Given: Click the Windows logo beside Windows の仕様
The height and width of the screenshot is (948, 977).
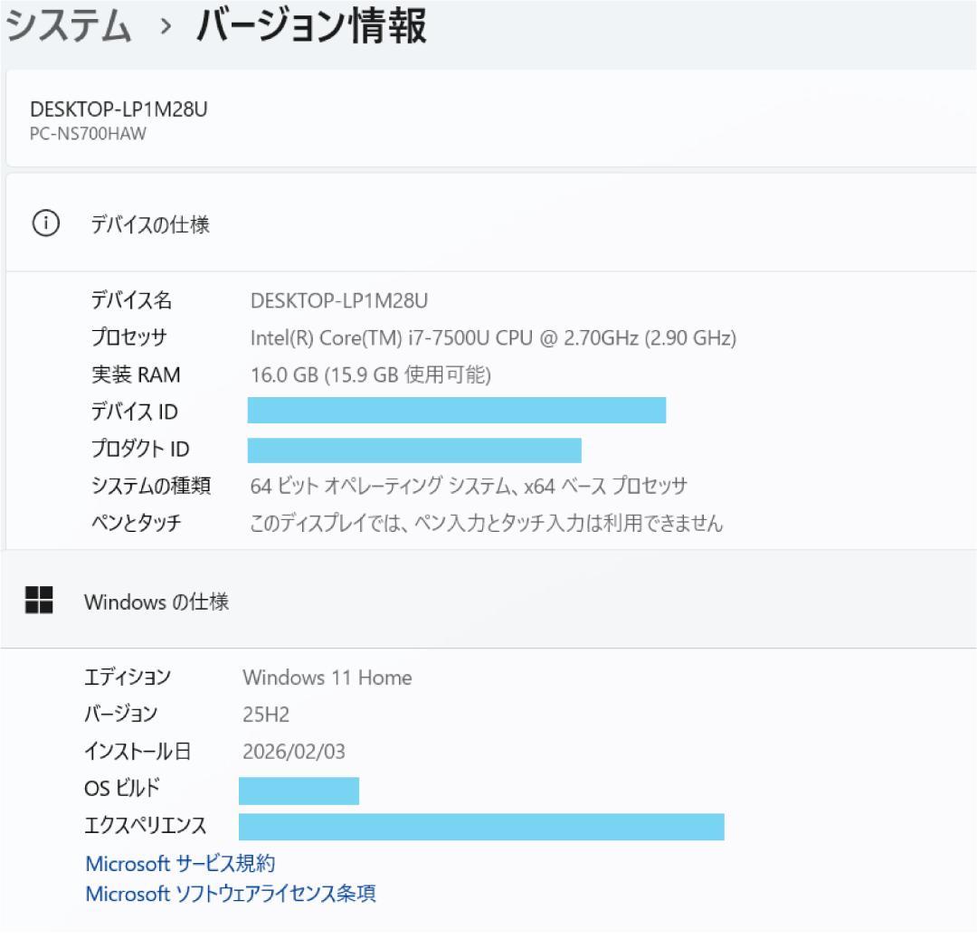Looking at the screenshot, I should (x=39, y=601).
